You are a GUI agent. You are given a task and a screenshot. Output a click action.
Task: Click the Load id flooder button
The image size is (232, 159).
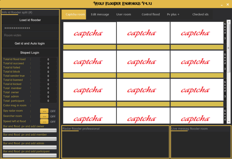[30, 20]
